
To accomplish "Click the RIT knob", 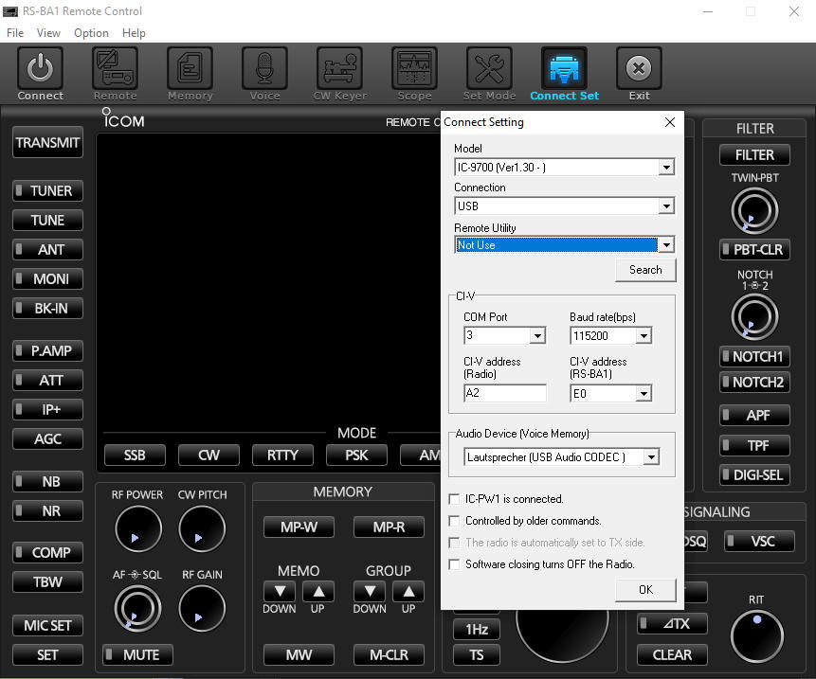I will (756, 635).
